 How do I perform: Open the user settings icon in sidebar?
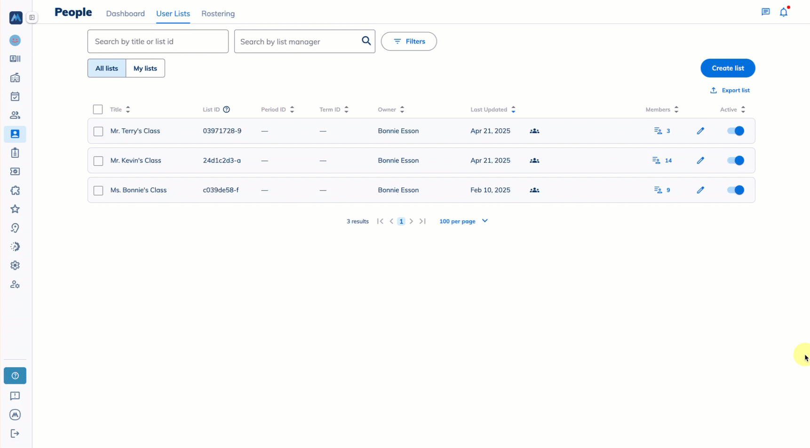(15, 284)
